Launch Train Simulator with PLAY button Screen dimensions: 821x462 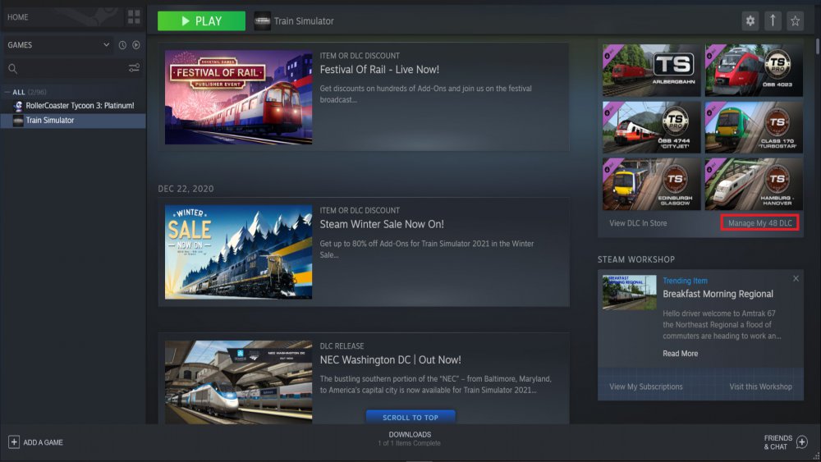click(201, 21)
